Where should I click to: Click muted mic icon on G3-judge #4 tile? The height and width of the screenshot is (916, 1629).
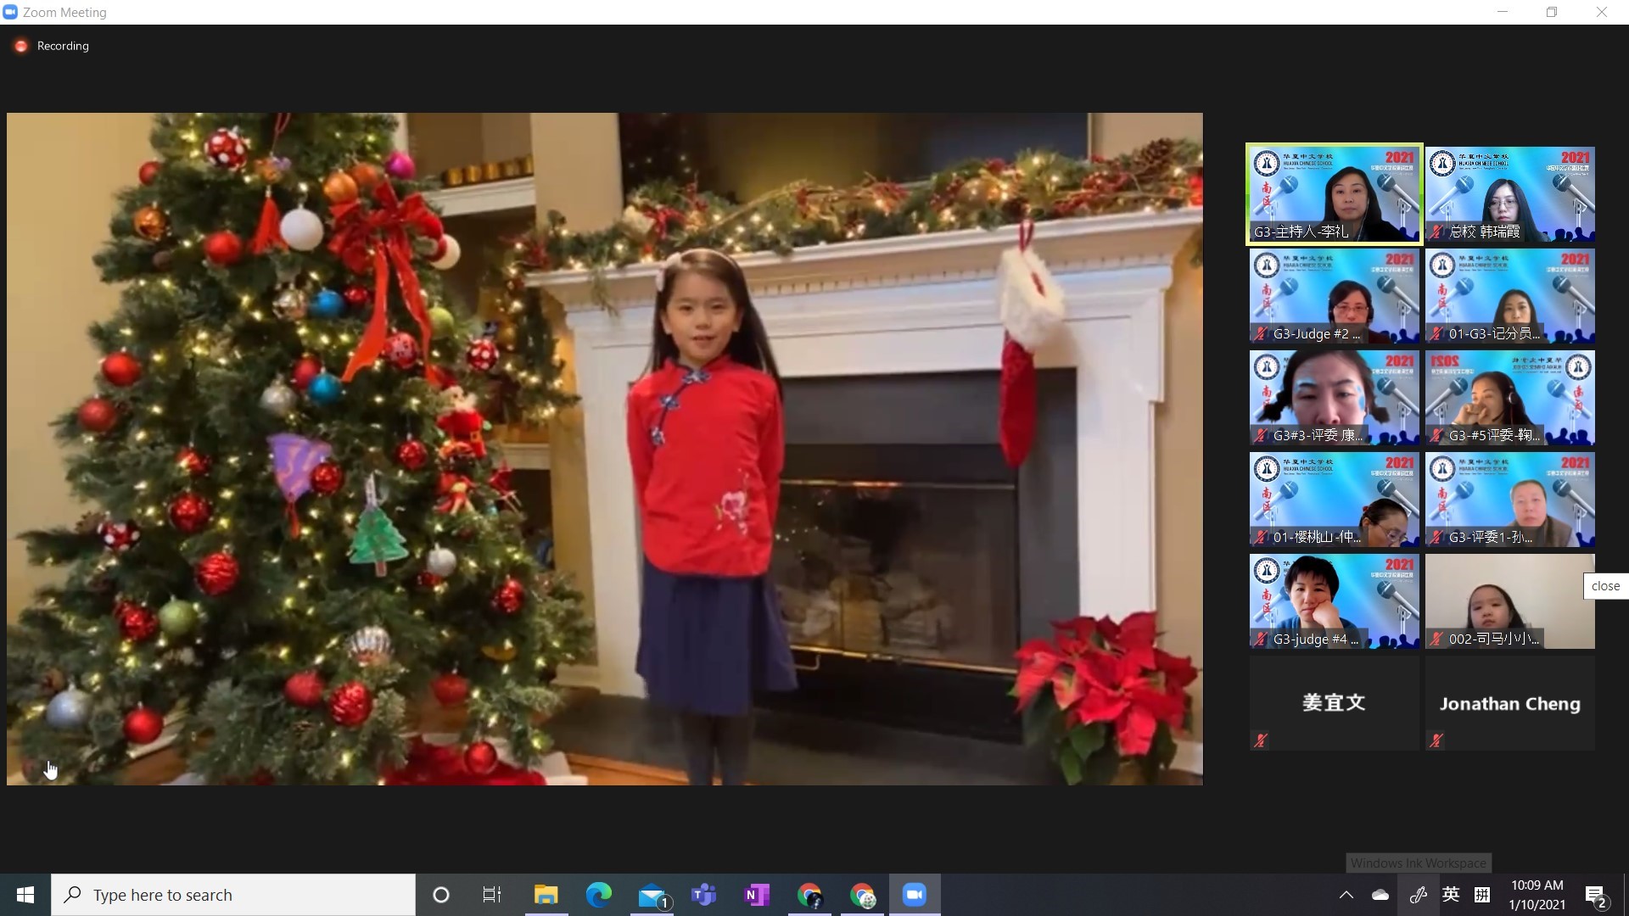tap(1261, 639)
